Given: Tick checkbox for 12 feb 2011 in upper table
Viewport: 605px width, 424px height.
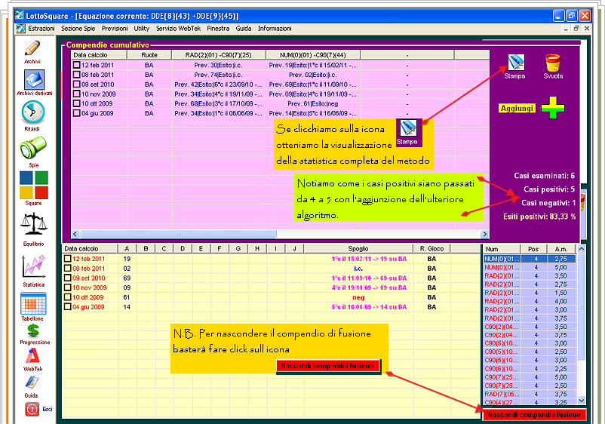Looking at the screenshot, I should click(77, 65).
